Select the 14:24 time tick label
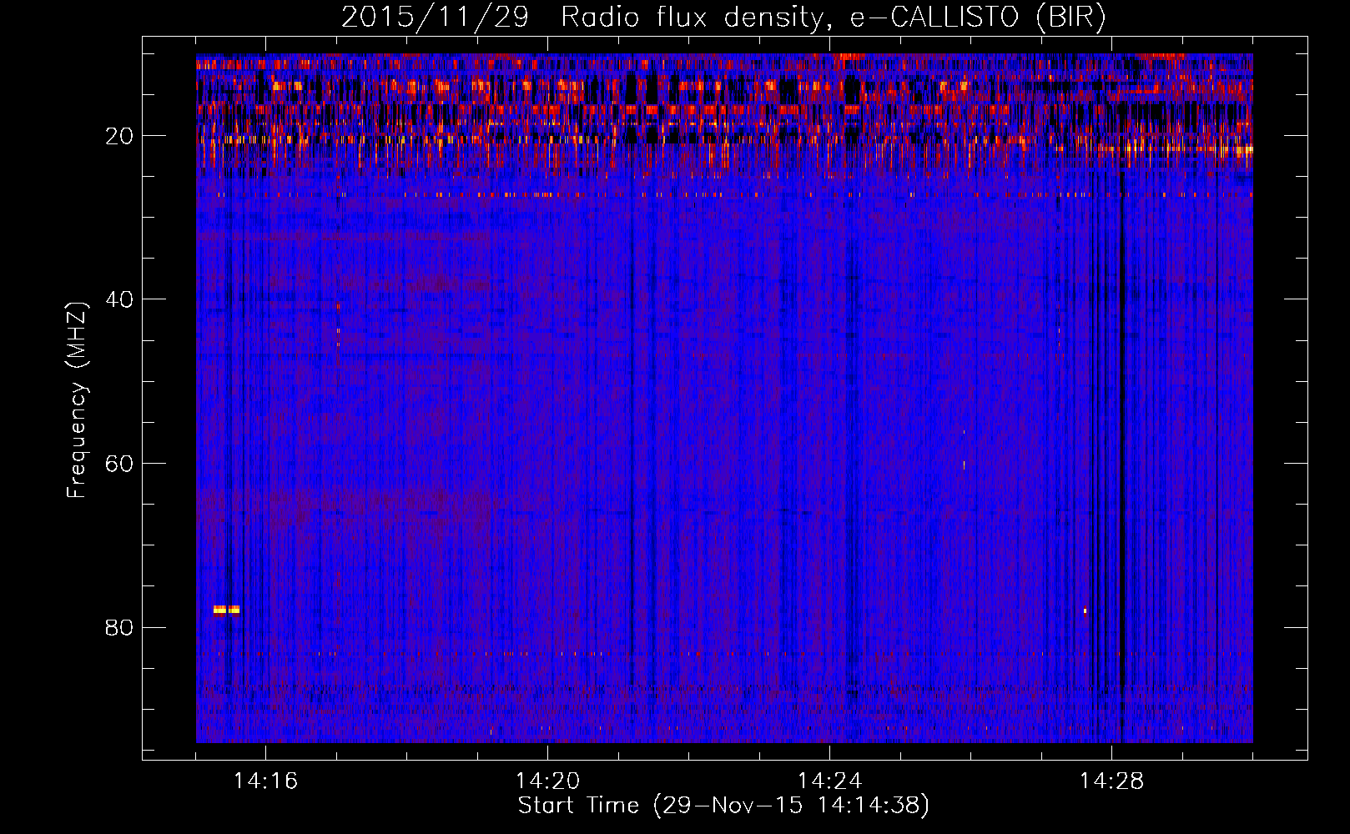This screenshot has height=834, width=1350. 829,781
